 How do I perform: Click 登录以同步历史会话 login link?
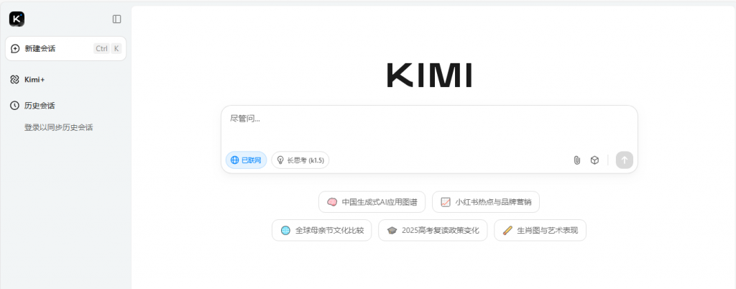(x=59, y=127)
